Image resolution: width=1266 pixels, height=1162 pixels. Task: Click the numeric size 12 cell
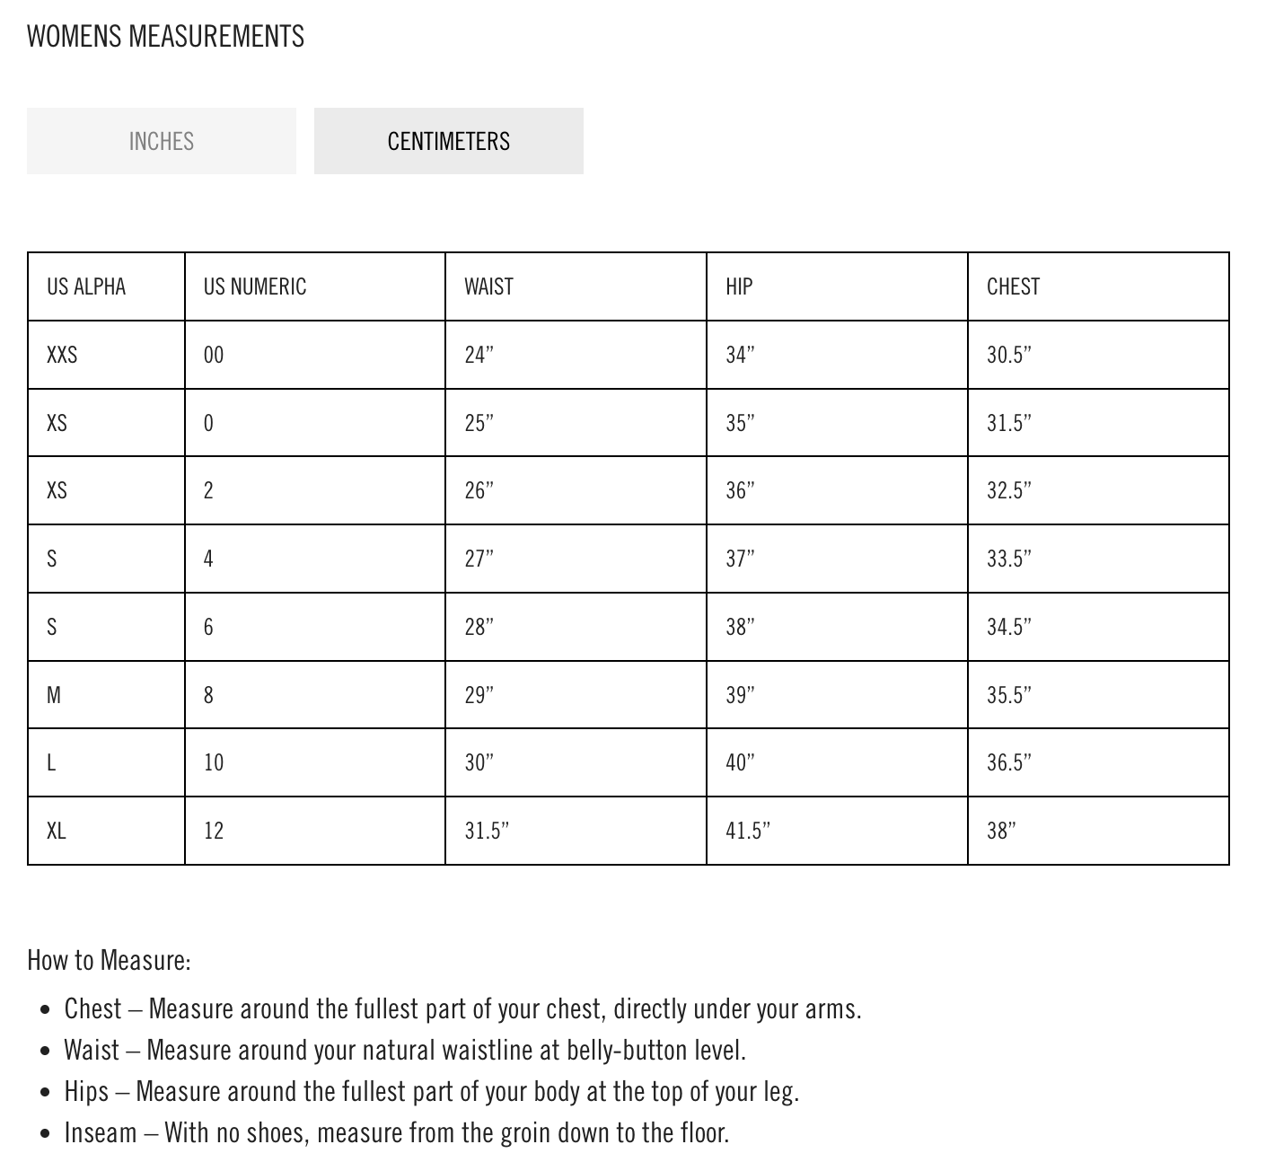click(214, 831)
